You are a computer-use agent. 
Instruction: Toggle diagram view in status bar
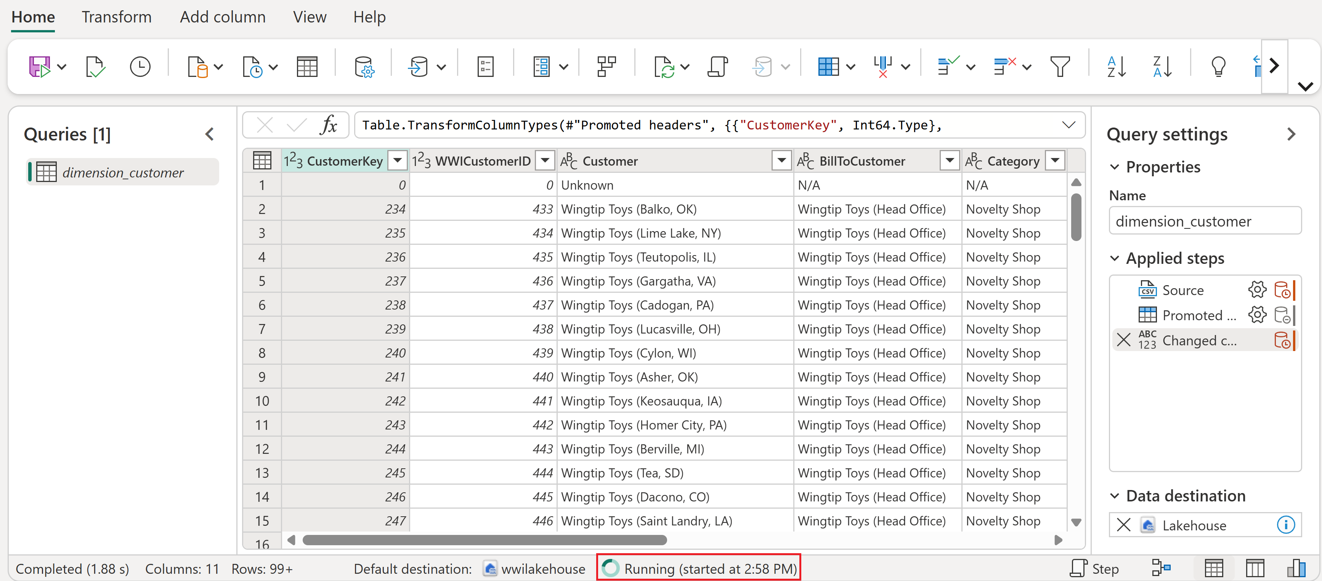[x=1162, y=568]
